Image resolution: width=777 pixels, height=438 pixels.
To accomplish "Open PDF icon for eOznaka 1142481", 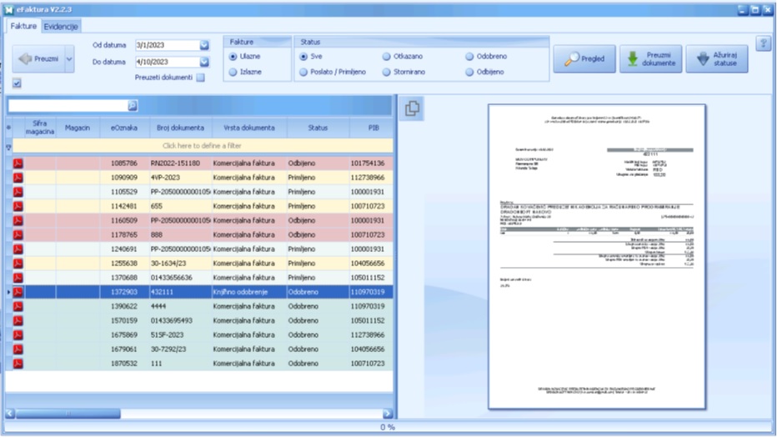I will [18, 206].
